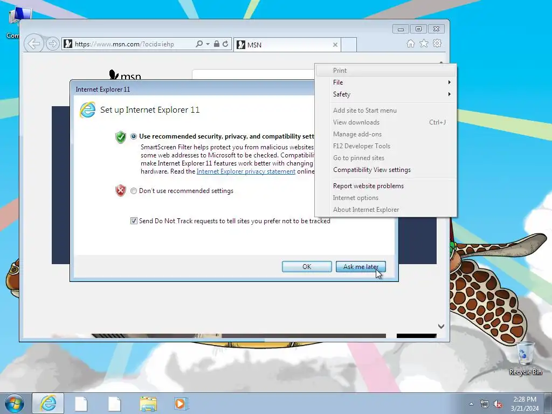Choose Add site to Start menu
This screenshot has width=552, height=414.
point(386,110)
